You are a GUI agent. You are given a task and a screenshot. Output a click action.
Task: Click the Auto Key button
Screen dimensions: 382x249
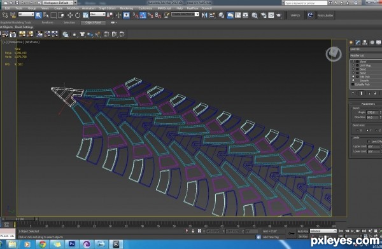click(x=303, y=231)
